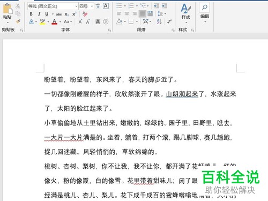Click the sentence 太阳的脸红起来了
This screenshot has width=268, height=201.
point(83,108)
